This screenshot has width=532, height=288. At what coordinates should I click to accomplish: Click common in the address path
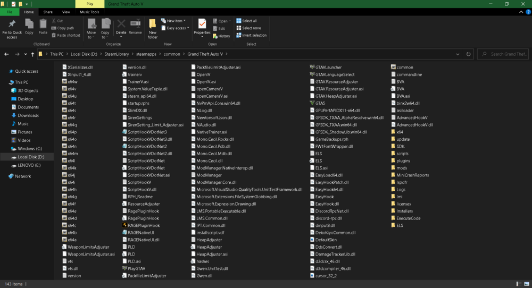coord(172,54)
